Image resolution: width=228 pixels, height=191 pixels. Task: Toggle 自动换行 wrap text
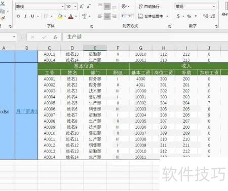[x=149, y=7]
